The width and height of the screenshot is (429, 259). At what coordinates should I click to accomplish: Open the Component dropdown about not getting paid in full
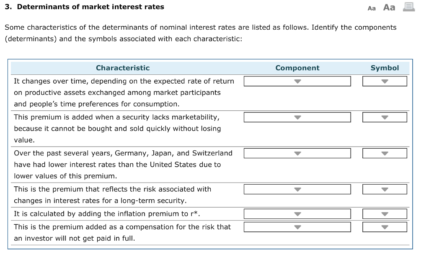297,227
